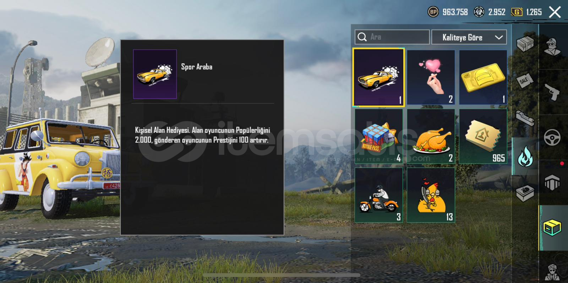Select the Royale Pass crate item
Screen dimensions: 568x283
[378, 136]
